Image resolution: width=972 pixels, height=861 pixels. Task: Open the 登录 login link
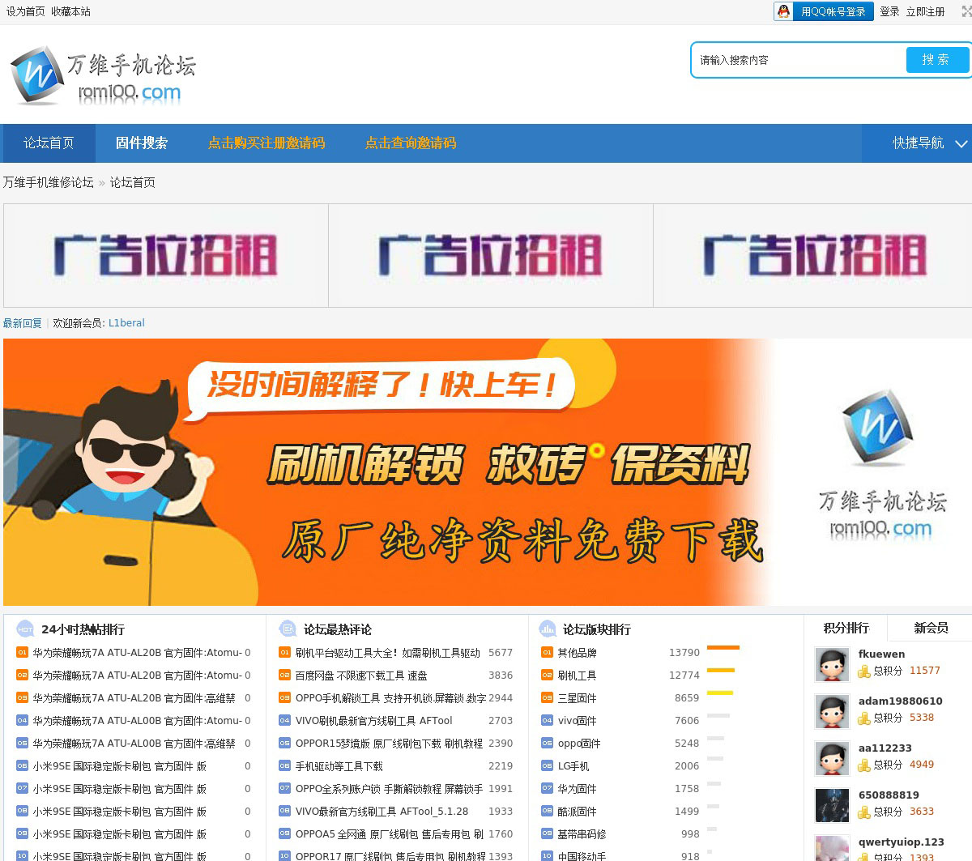[x=889, y=11]
